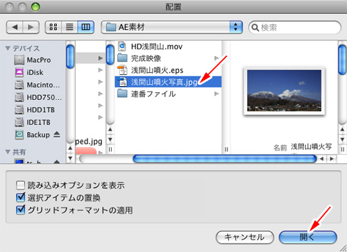Uncheck 選択アイテムの置換 checkbox

click(20, 197)
